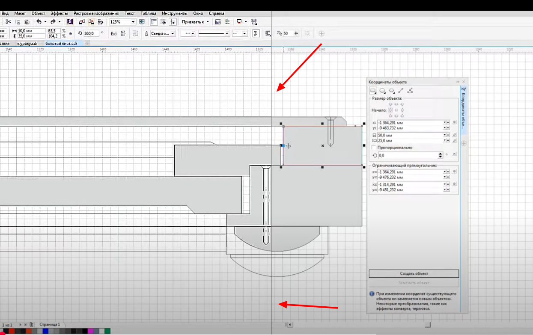The height and width of the screenshot is (335, 533).
Task: Click the add docker plus icon on right
Action: pyautogui.click(x=463, y=143)
